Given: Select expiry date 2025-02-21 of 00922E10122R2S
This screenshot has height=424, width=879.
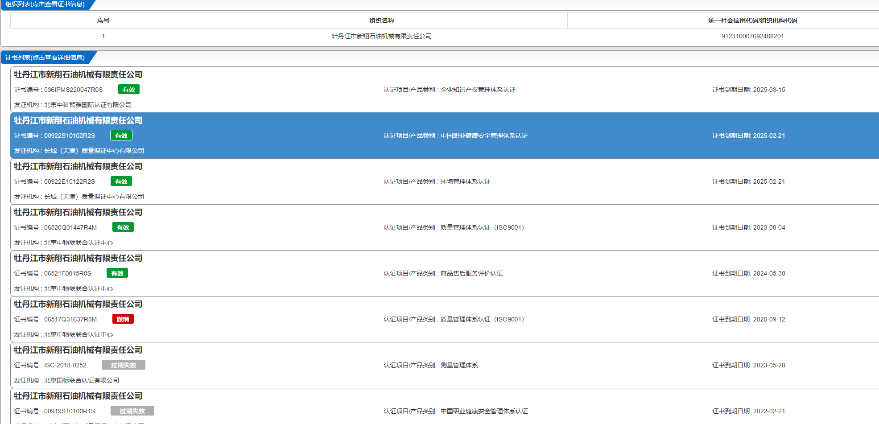Looking at the screenshot, I should (x=769, y=181).
